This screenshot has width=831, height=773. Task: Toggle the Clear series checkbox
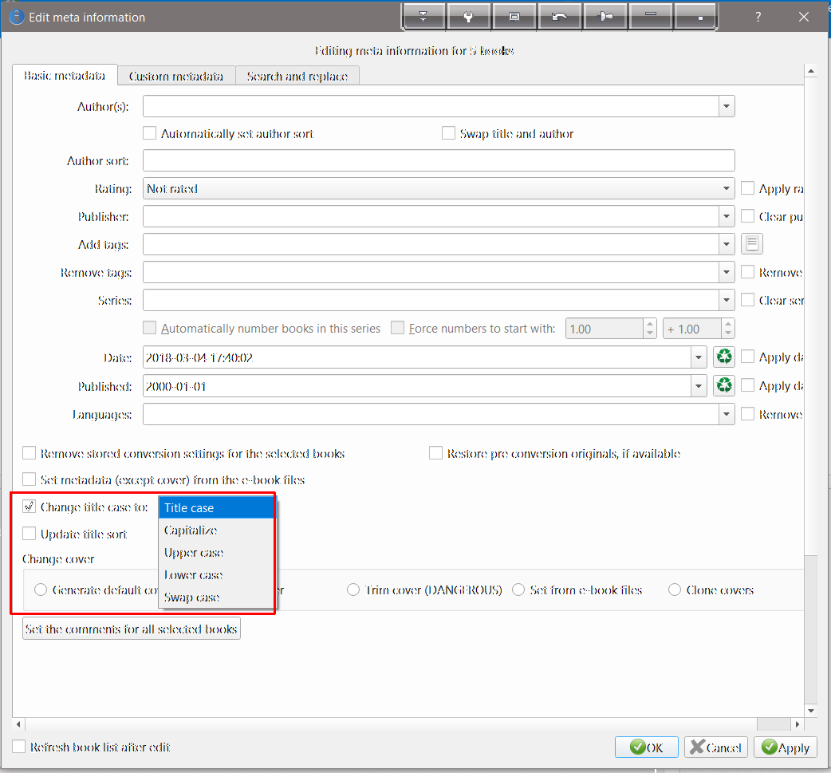[x=747, y=300]
